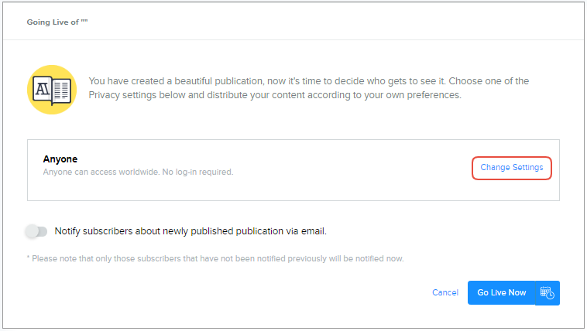This screenshot has height=331, width=587.
Task: Click the "Going Live of" dialog title
Action: point(58,22)
